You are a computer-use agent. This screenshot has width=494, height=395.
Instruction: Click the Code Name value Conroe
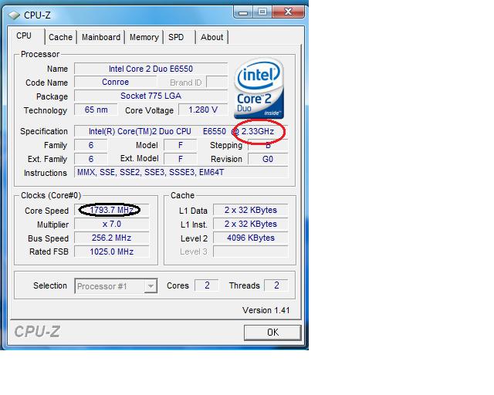tap(115, 83)
